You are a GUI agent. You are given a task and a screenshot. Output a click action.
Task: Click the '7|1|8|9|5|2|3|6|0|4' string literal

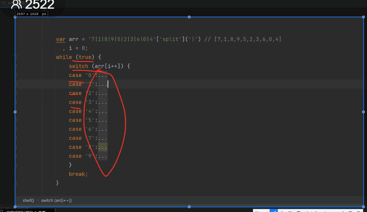(x=122, y=39)
